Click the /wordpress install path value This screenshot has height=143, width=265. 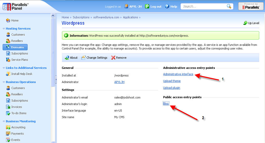tap(121, 75)
